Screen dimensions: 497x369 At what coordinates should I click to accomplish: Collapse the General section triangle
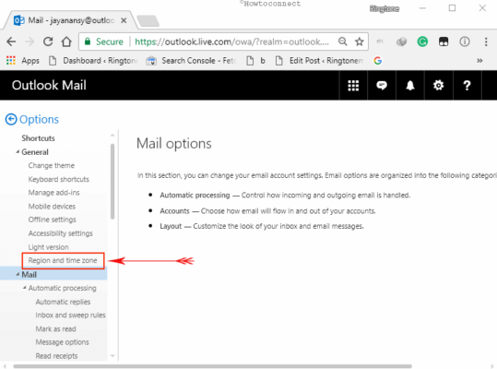pos(18,152)
